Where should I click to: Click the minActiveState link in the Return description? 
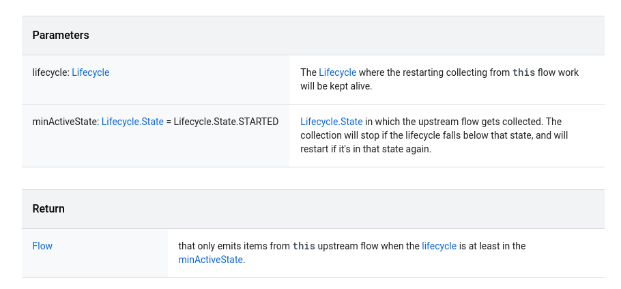pos(210,260)
